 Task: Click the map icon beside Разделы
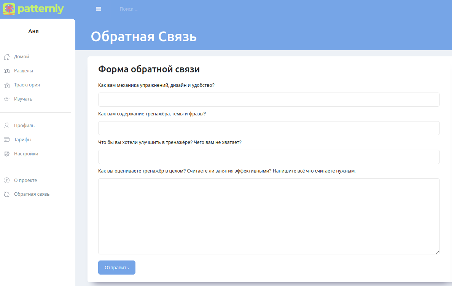6,71
